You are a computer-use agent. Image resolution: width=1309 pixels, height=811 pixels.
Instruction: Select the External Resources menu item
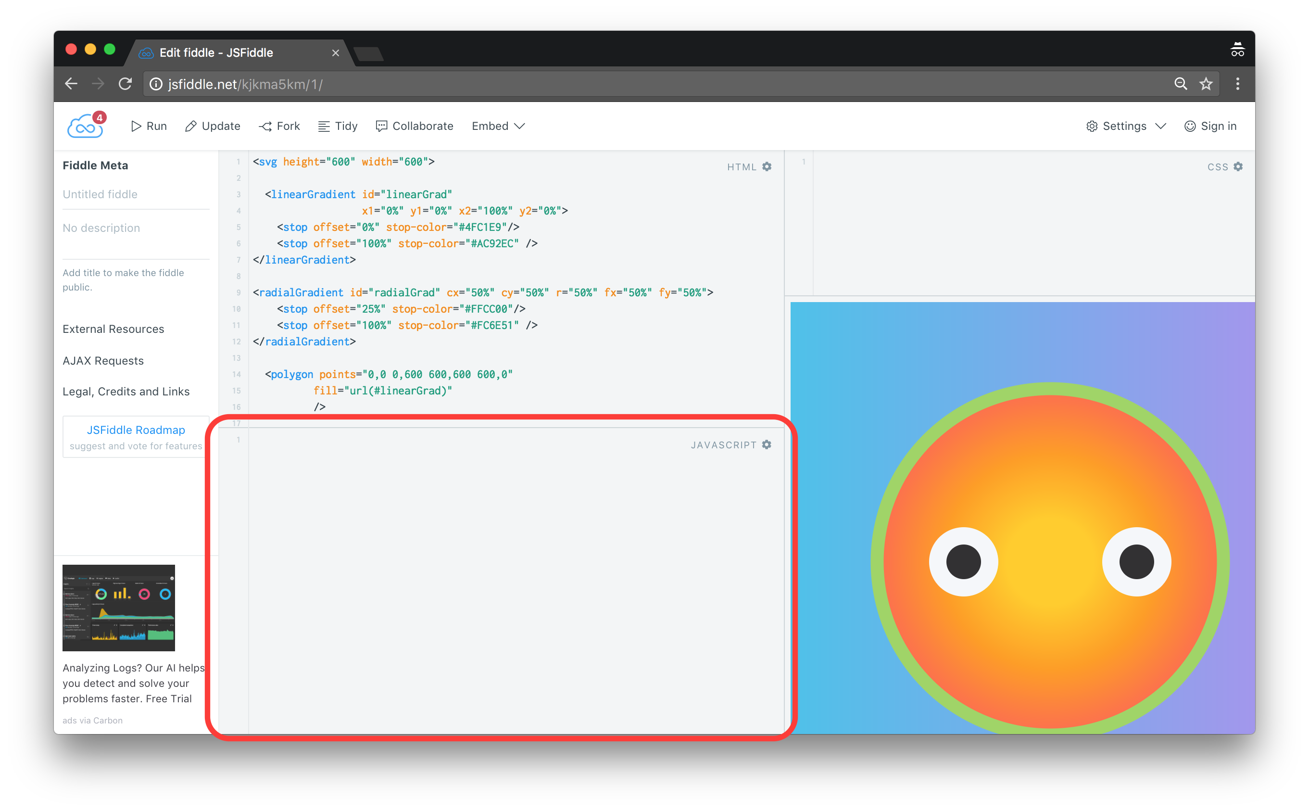coord(112,329)
